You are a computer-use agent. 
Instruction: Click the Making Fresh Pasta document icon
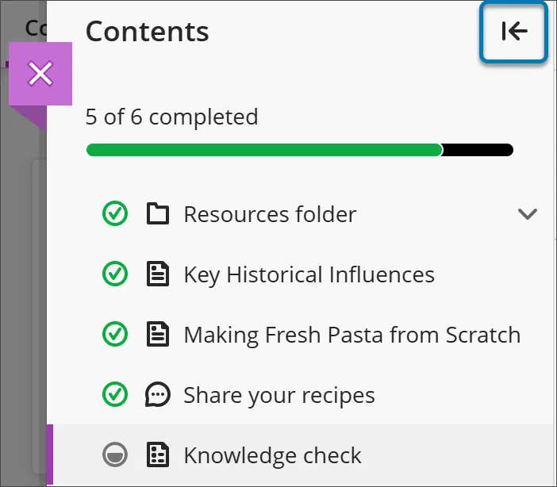[159, 335]
